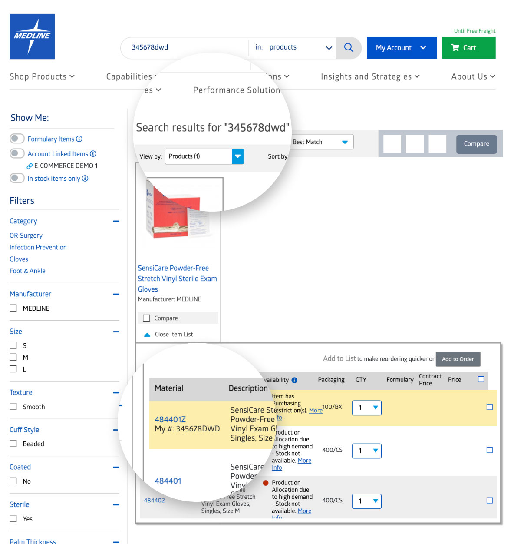Open the Infection Prevention category link

(38, 247)
